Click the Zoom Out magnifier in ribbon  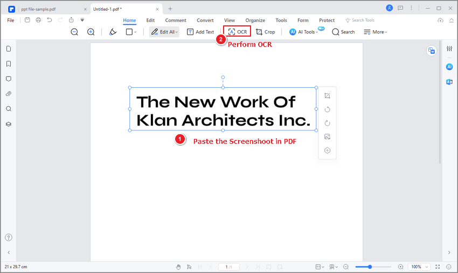74,32
